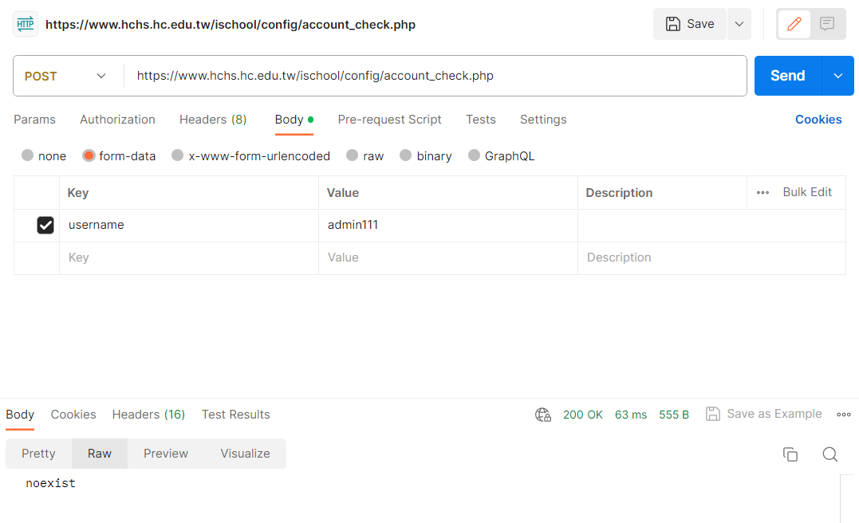Click the 200 OK status text
This screenshot has width=859, height=523.
coord(582,415)
